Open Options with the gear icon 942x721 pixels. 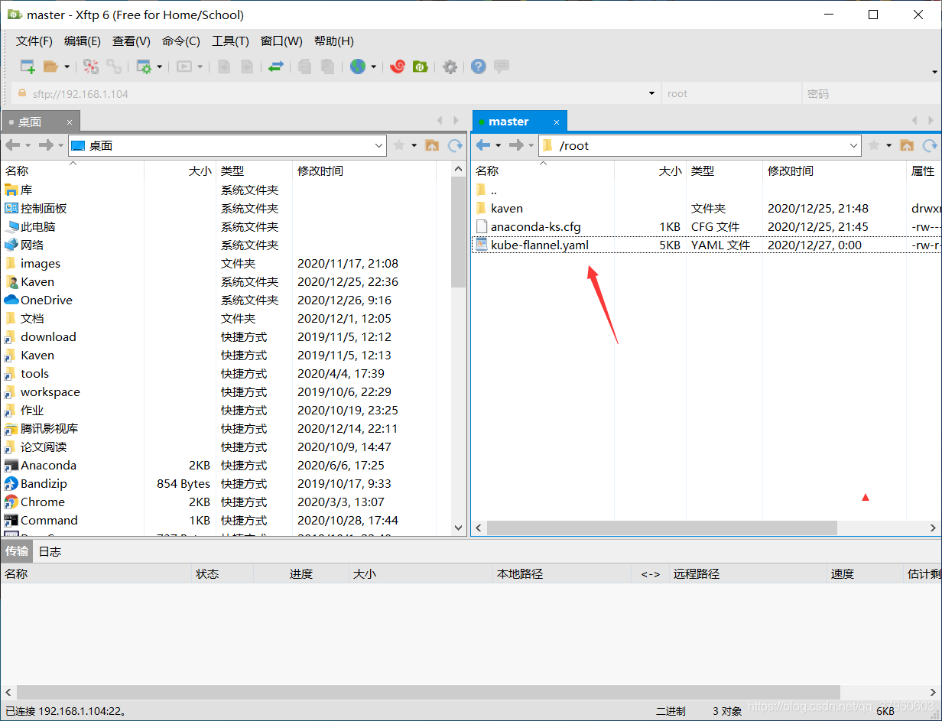click(x=450, y=67)
